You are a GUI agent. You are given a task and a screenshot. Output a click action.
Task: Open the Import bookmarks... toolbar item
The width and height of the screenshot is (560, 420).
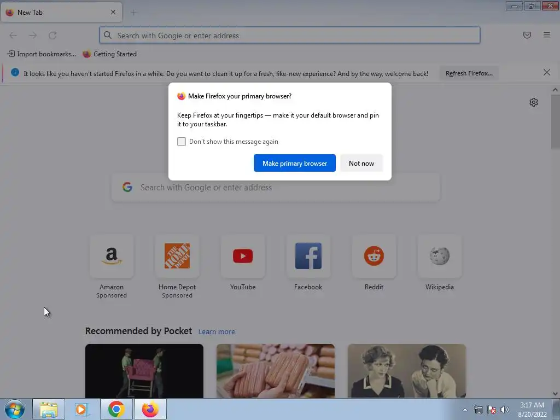(x=42, y=54)
